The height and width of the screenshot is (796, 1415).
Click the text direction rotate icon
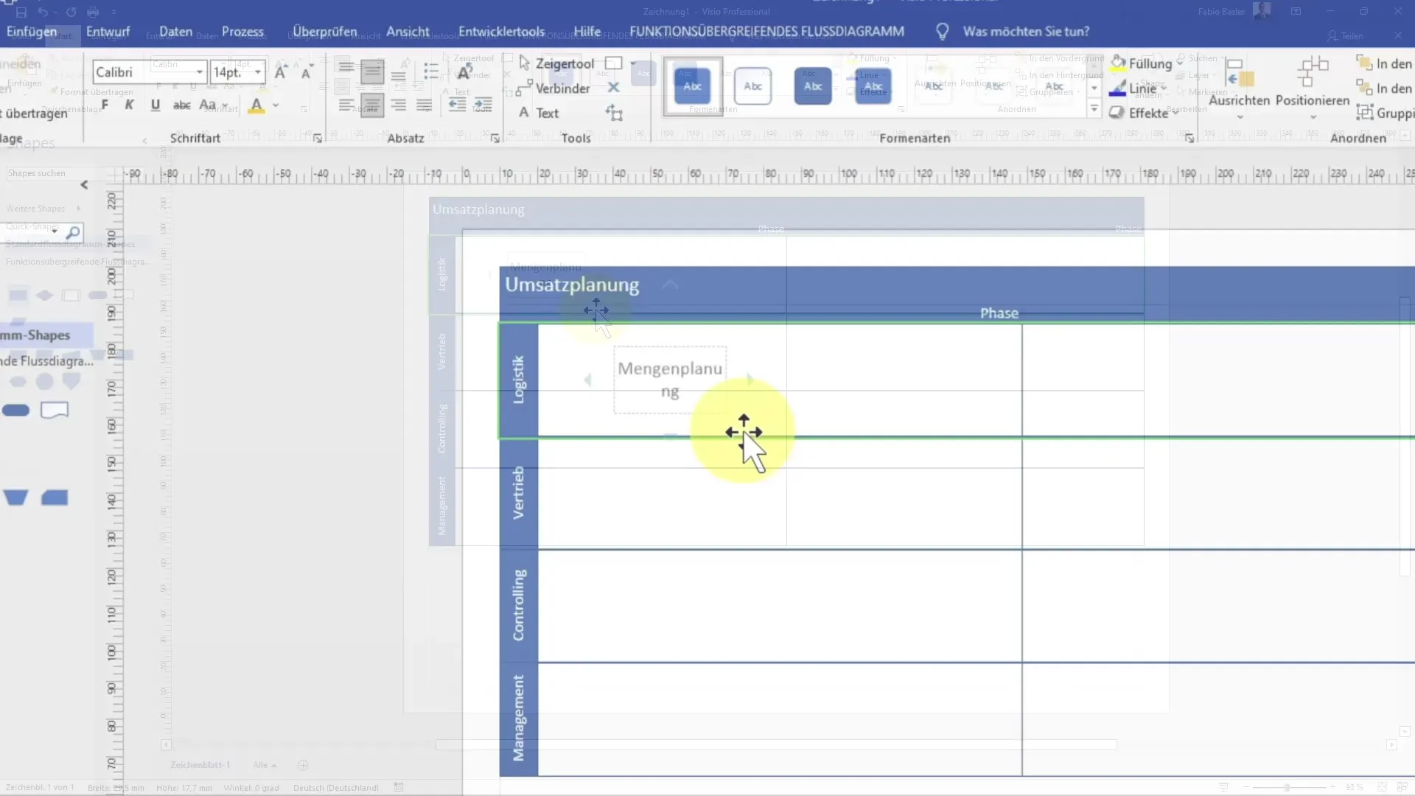click(464, 72)
